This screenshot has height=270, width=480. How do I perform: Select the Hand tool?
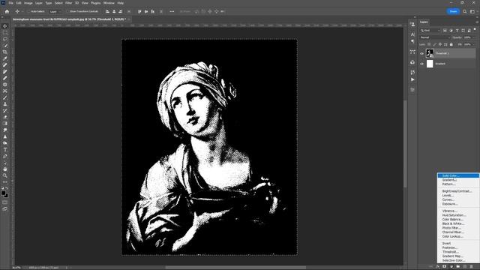(5, 169)
